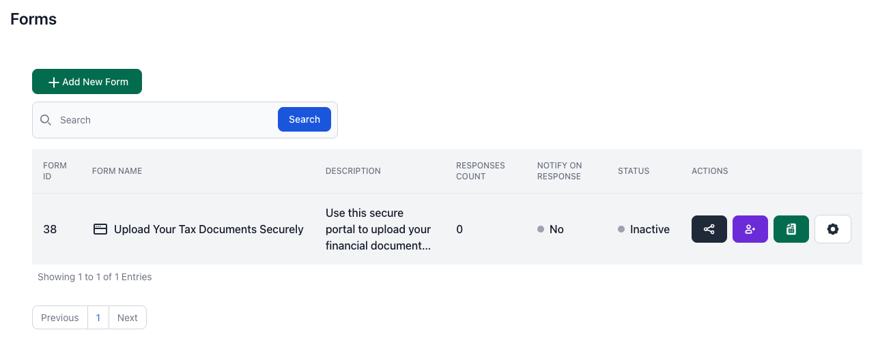Click the Status column header

(x=634, y=171)
